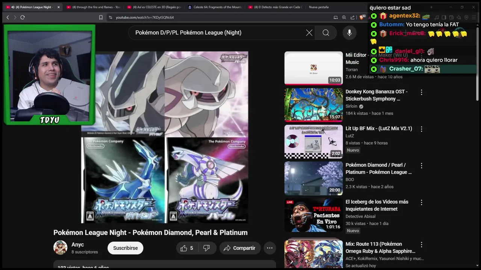Clear the YouTube search box with the X
The image size is (481, 270).
click(x=309, y=33)
